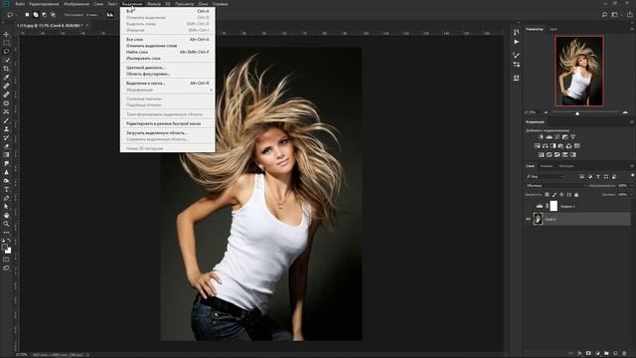Image resolution: width=636 pixels, height=358 pixels.
Task: Switch foreground and background colors
Action: click(x=9, y=241)
